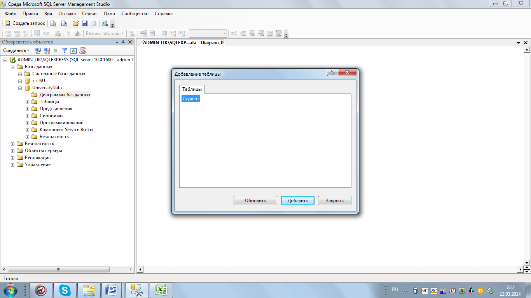
Task: Click the manage indexes and keys icon
Action: click(x=243, y=33)
